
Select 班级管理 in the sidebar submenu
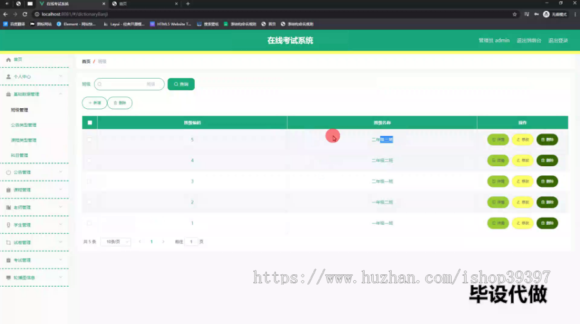point(19,110)
